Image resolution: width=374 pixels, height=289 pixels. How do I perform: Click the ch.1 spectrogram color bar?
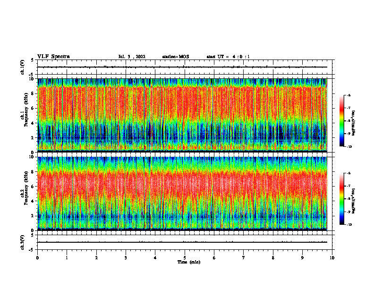click(x=342, y=121)
